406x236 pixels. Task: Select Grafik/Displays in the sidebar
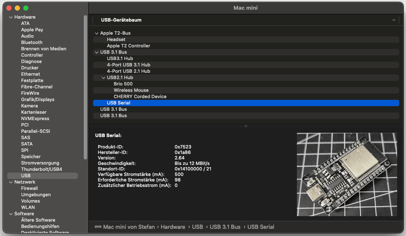(x=38, y=99)
